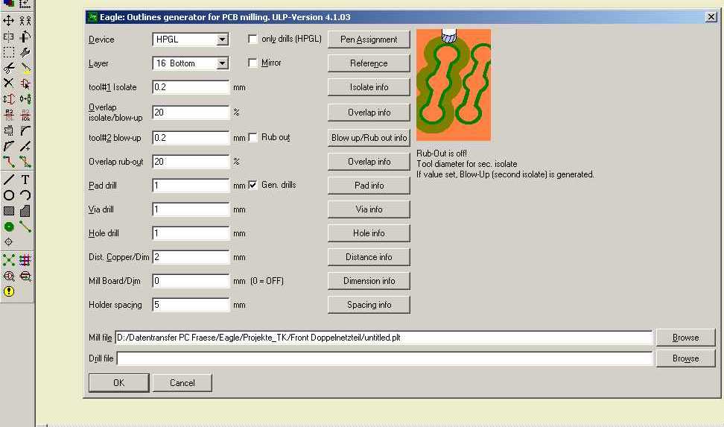Select the Paste brush tool
This screenshot has height=427, width=724.
tap(25, 68)
